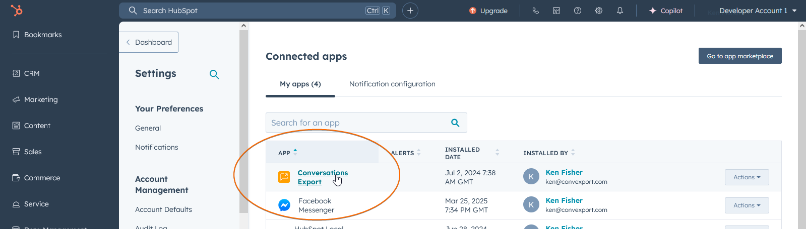This screenshot has width=806, height=229.
Task: Go back to Dashboard
Action: click(149, 42)
